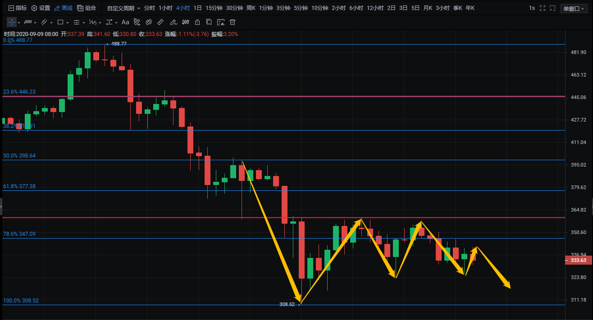This screenshot has width=593, height=320.
Task: Click the 1s refresh interval button
Action: click(532, 8)
